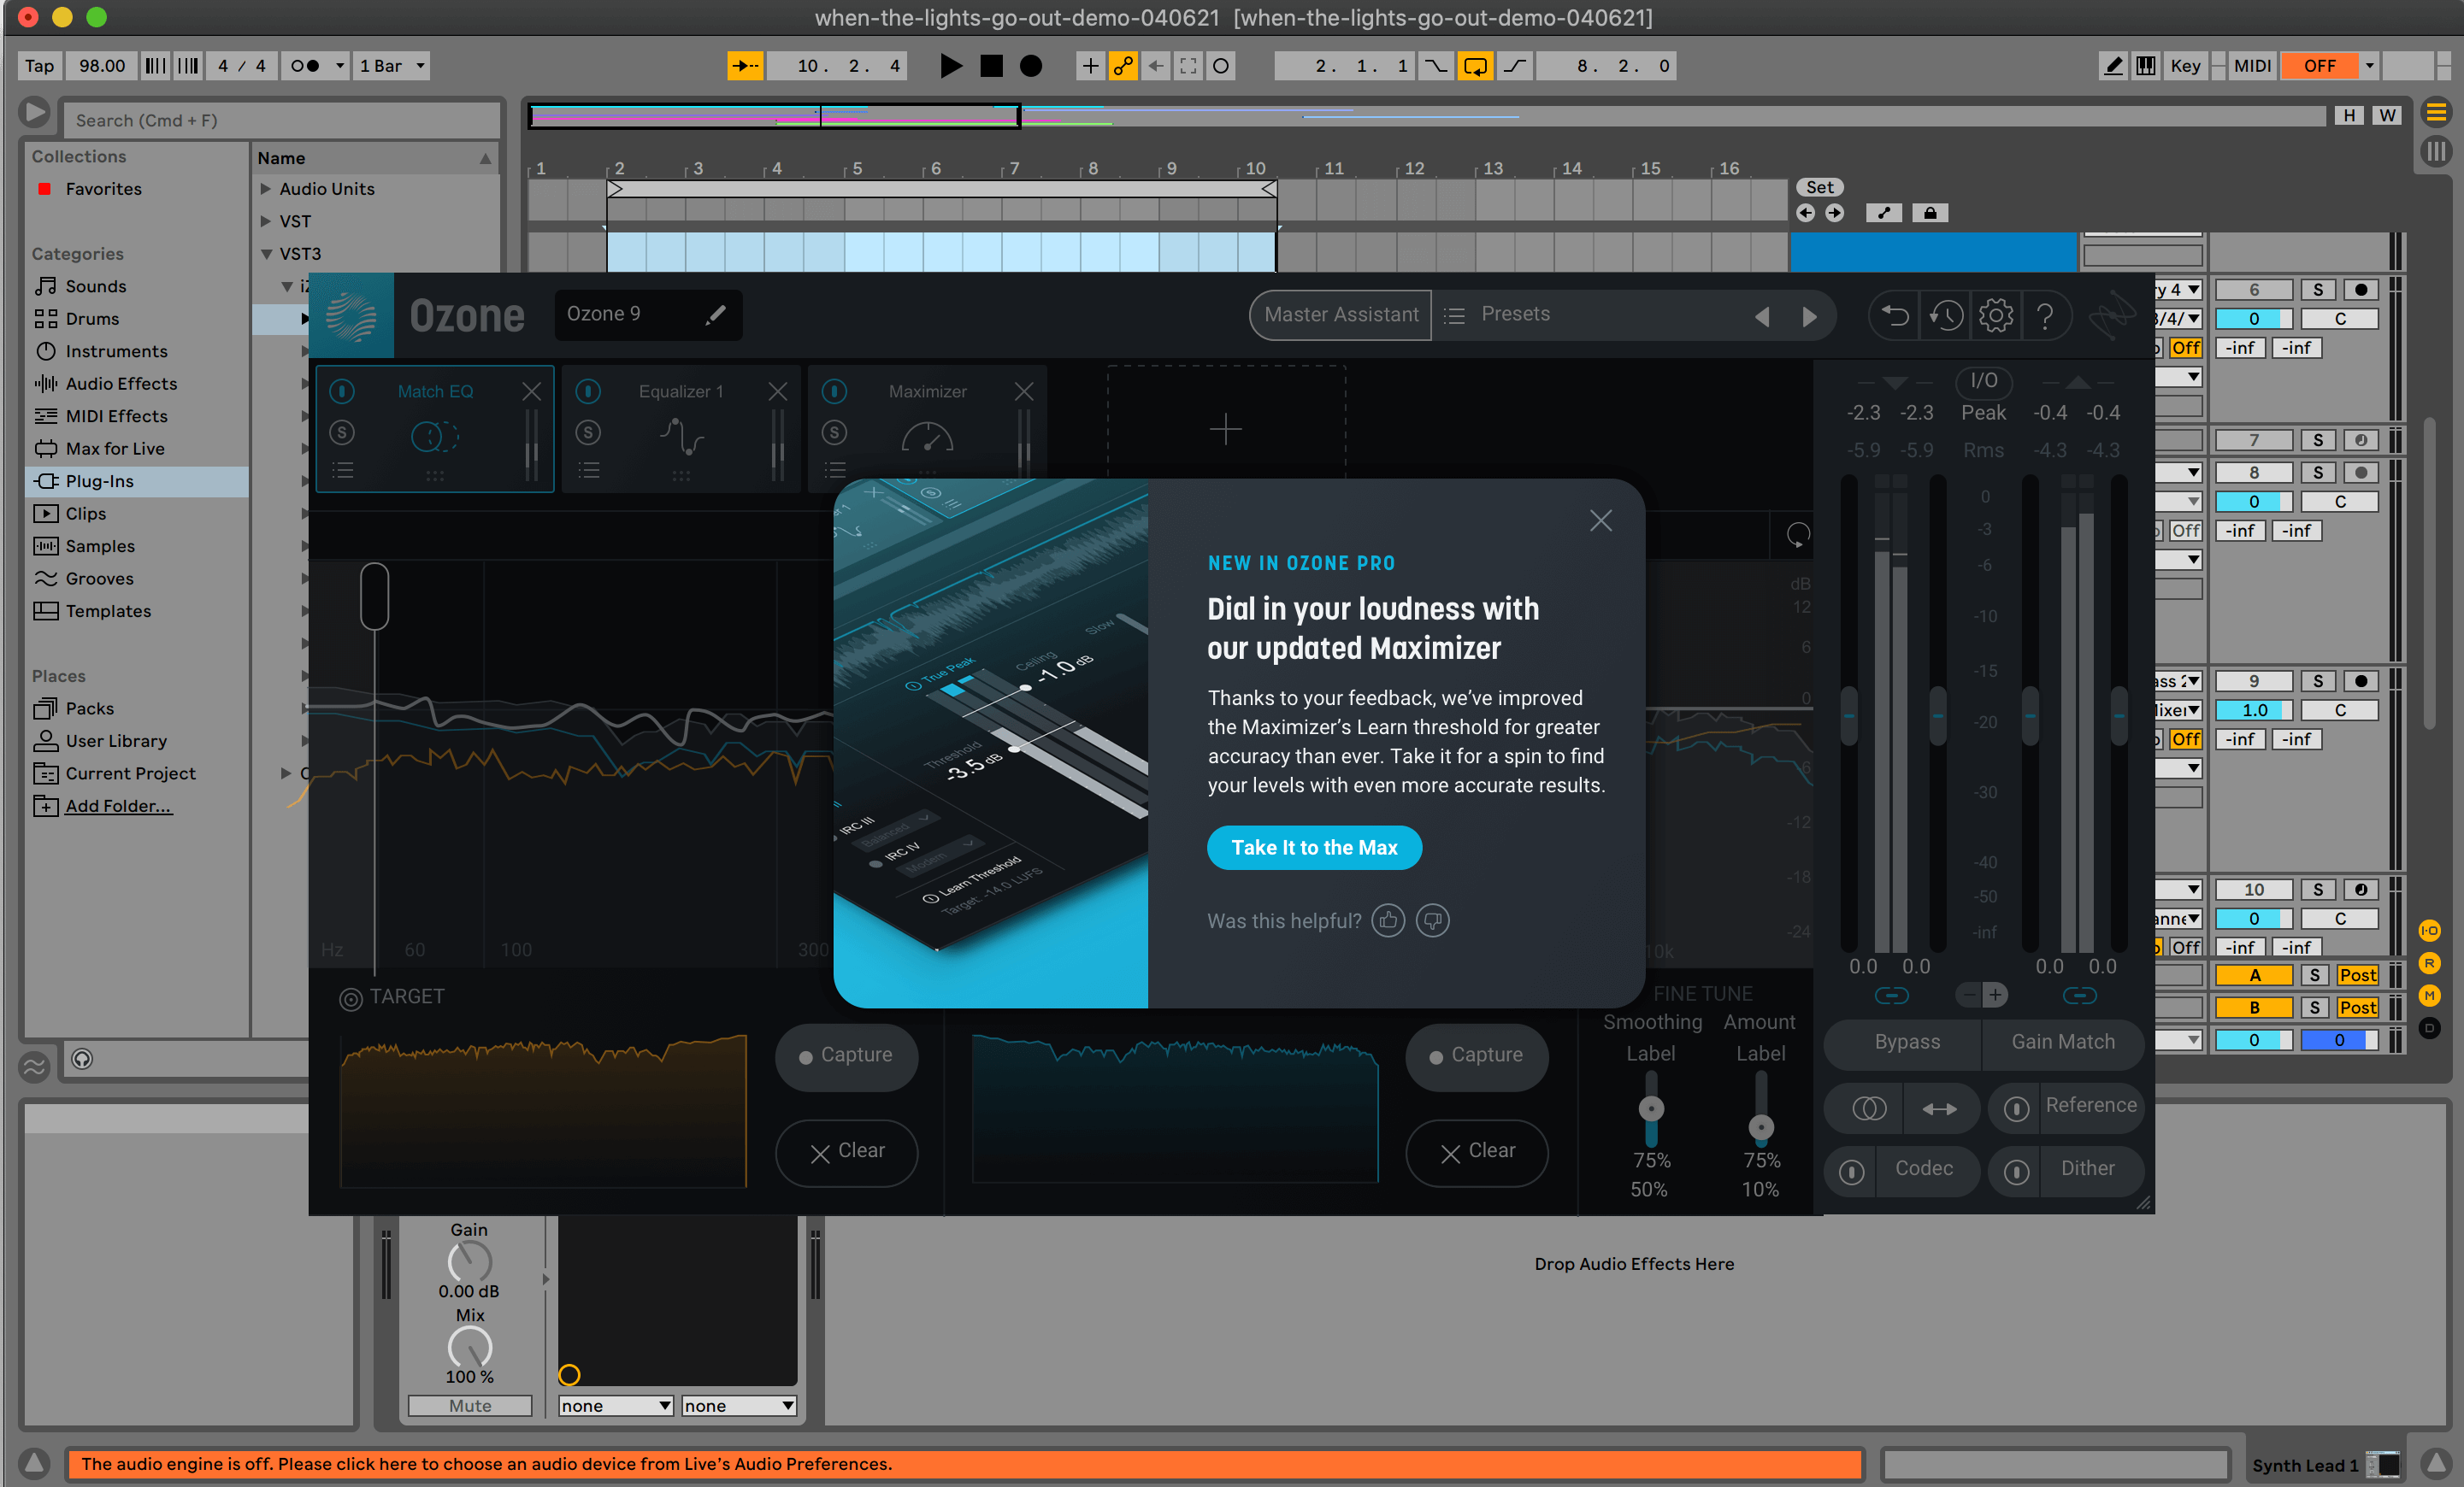Image resolution: width=2464 pixels, height=1487 pixels.
Task: Open the 1 Bar quantization dropdown
Action: [392, 66]
